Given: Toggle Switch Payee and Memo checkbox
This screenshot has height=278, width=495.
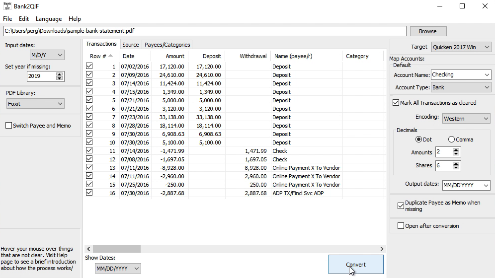Looking at the screenshot, I should (x=9, y=126).
